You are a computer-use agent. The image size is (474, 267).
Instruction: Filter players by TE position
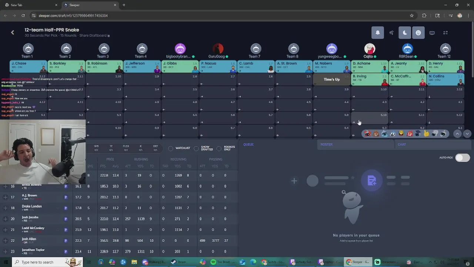tap(111, 148)
